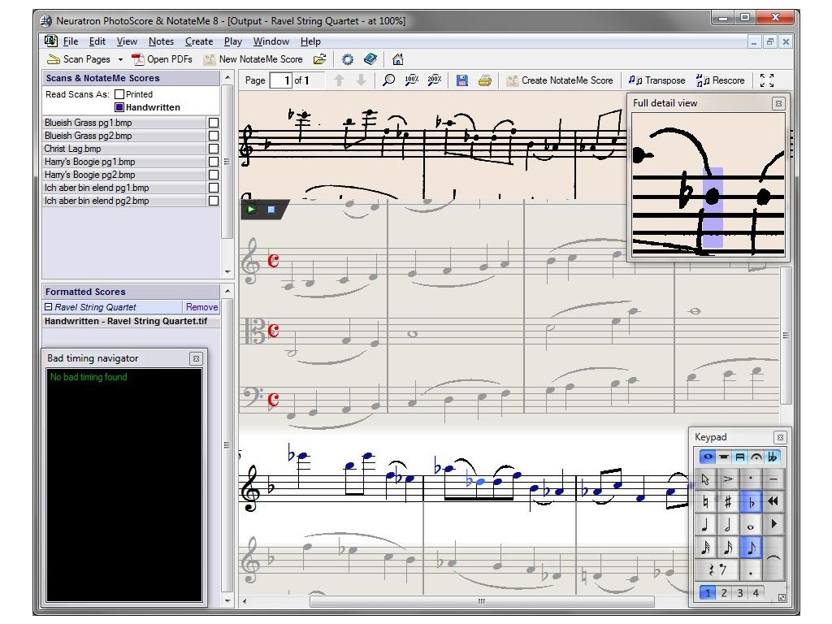Click the tenuto dash on Keypad
Image resolution: width=832 pixels, height=624 pixels.
click(x=773, y=479)
